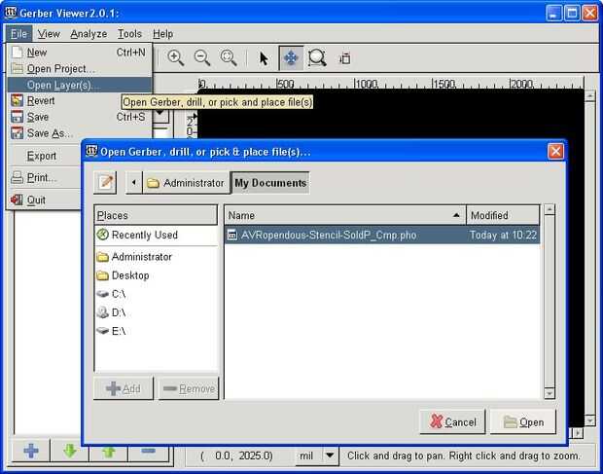Move layer down with green down arrow
This screenshot has height=474, width=603.
(70, 450)
